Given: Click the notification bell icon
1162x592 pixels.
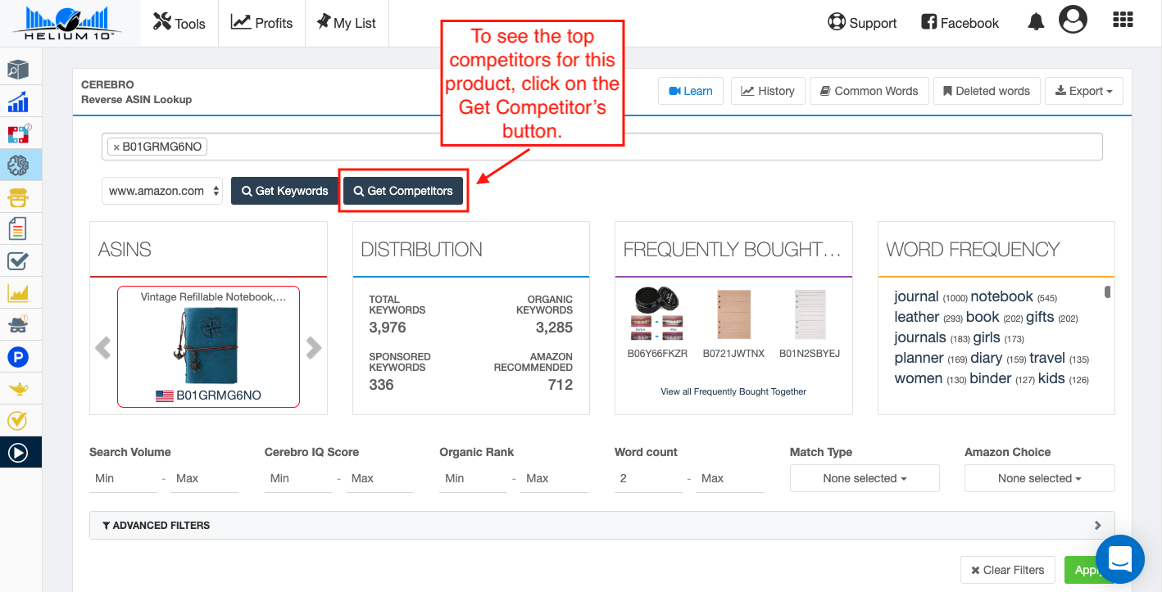Looking at the screenshot, I should 1036,23.
